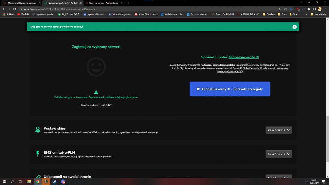Open the MyAnimeList.net bookmark
The width and height of the screenshot is (329, 185).
tap(94, 14)
